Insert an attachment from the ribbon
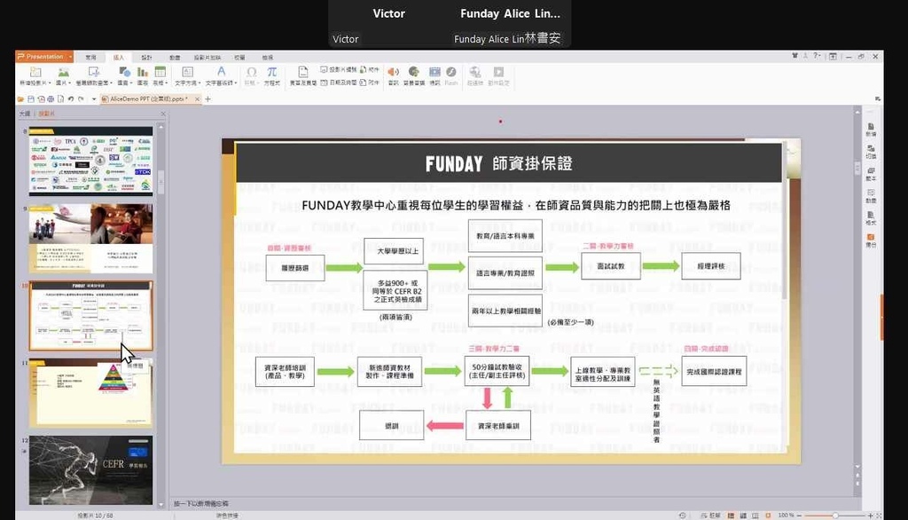Viewport: 908px width, 520px height. pyautogui.click(x=370, y=83)
